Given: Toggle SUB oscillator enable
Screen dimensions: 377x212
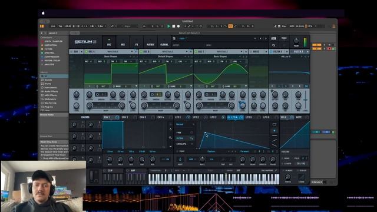Looking at the screenshot, I should pyautogui.click(x=71, y=52).
